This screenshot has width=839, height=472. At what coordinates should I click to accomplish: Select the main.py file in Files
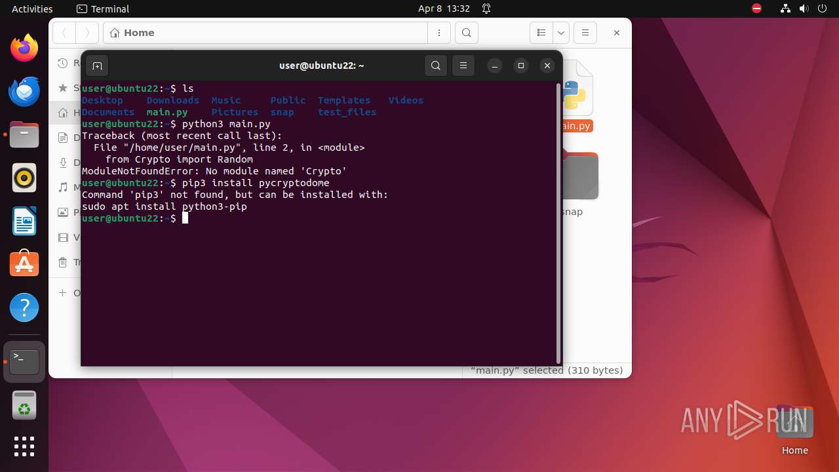point(577,96)
